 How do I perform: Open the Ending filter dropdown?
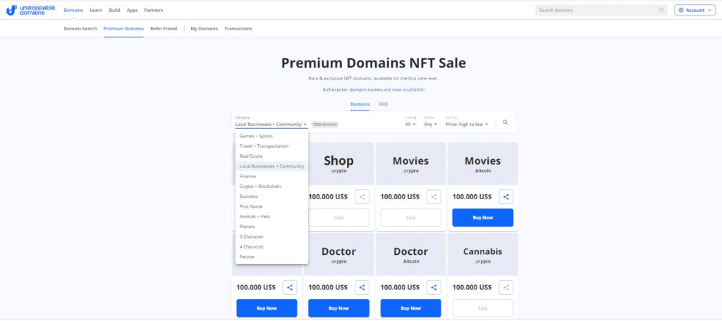coord(410,124)
